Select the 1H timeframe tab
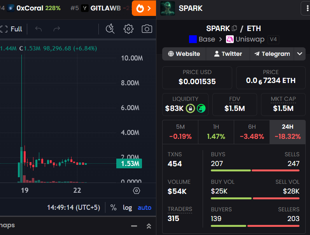310x235 pixels. pyautogui.click(x=216, y=132)
